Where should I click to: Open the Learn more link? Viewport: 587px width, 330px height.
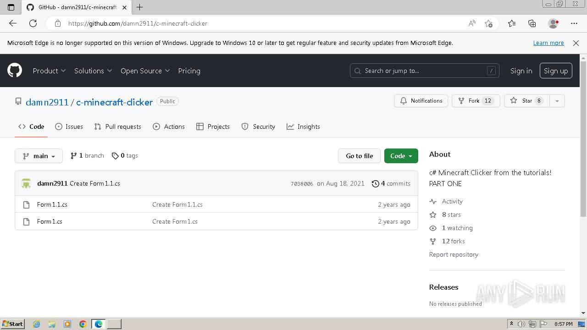point(548,43)
